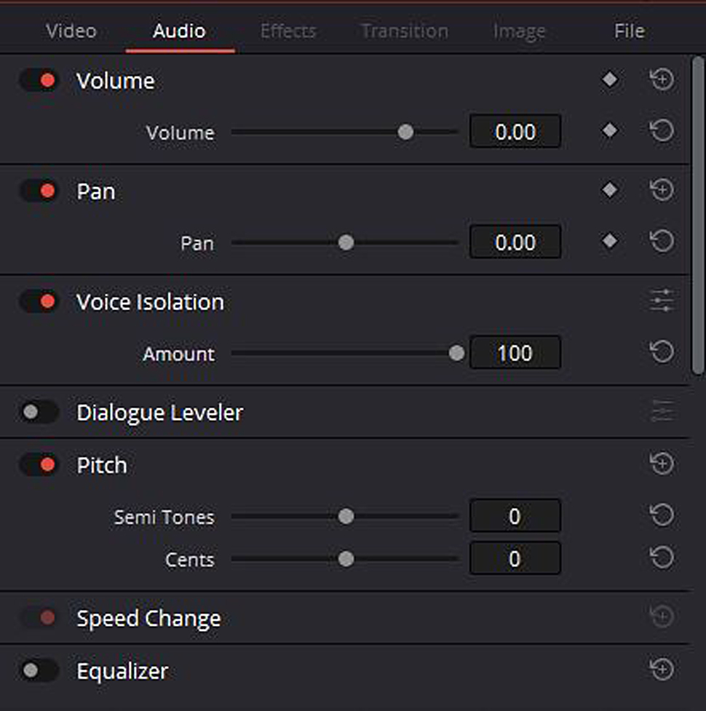Image resolution: width=706 pixels, height=711 pixels.
Task: Enable the Dialogue Leveler toggle
Action: coord(39,412)
